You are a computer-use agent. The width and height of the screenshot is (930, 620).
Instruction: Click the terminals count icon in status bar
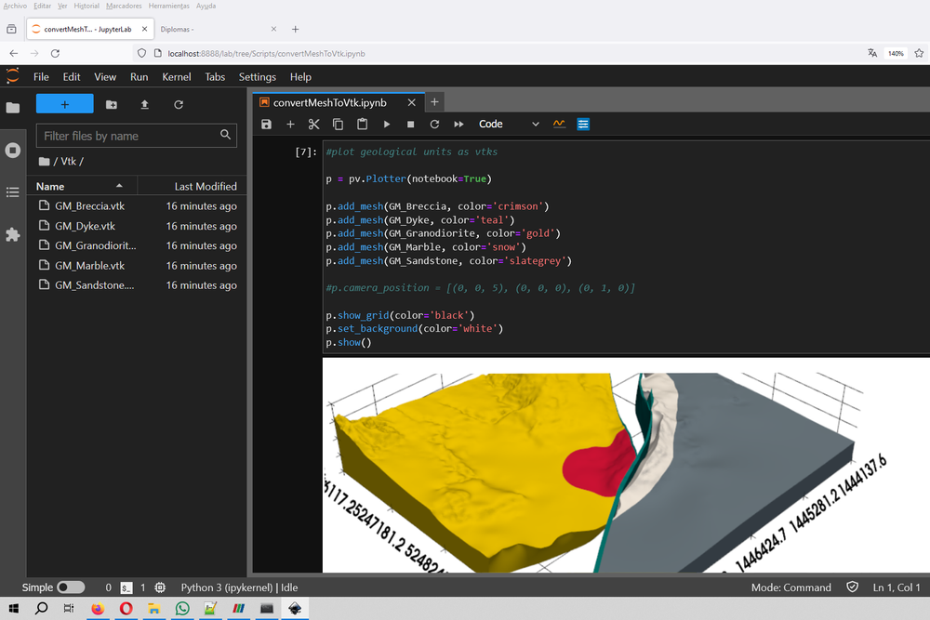[126, 587]
